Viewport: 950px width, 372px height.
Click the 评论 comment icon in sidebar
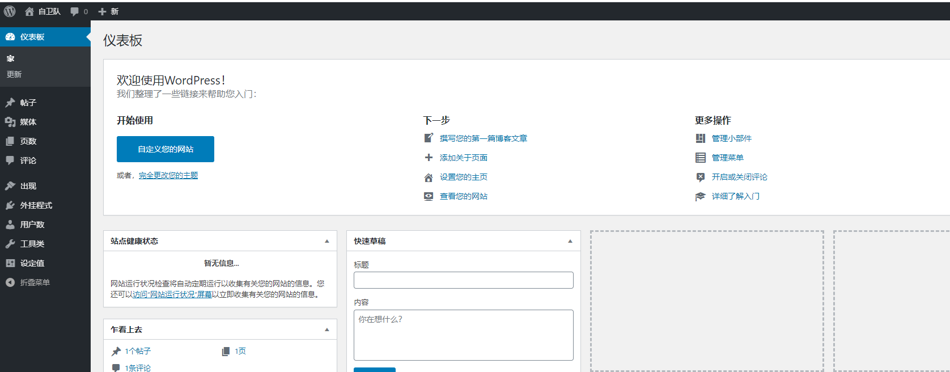pos(10,160)
